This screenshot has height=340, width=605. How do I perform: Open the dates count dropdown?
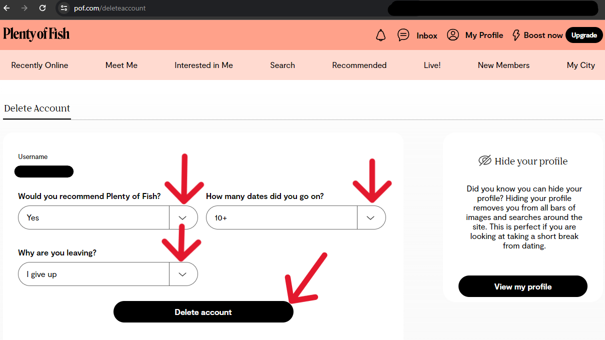point(371,218)
